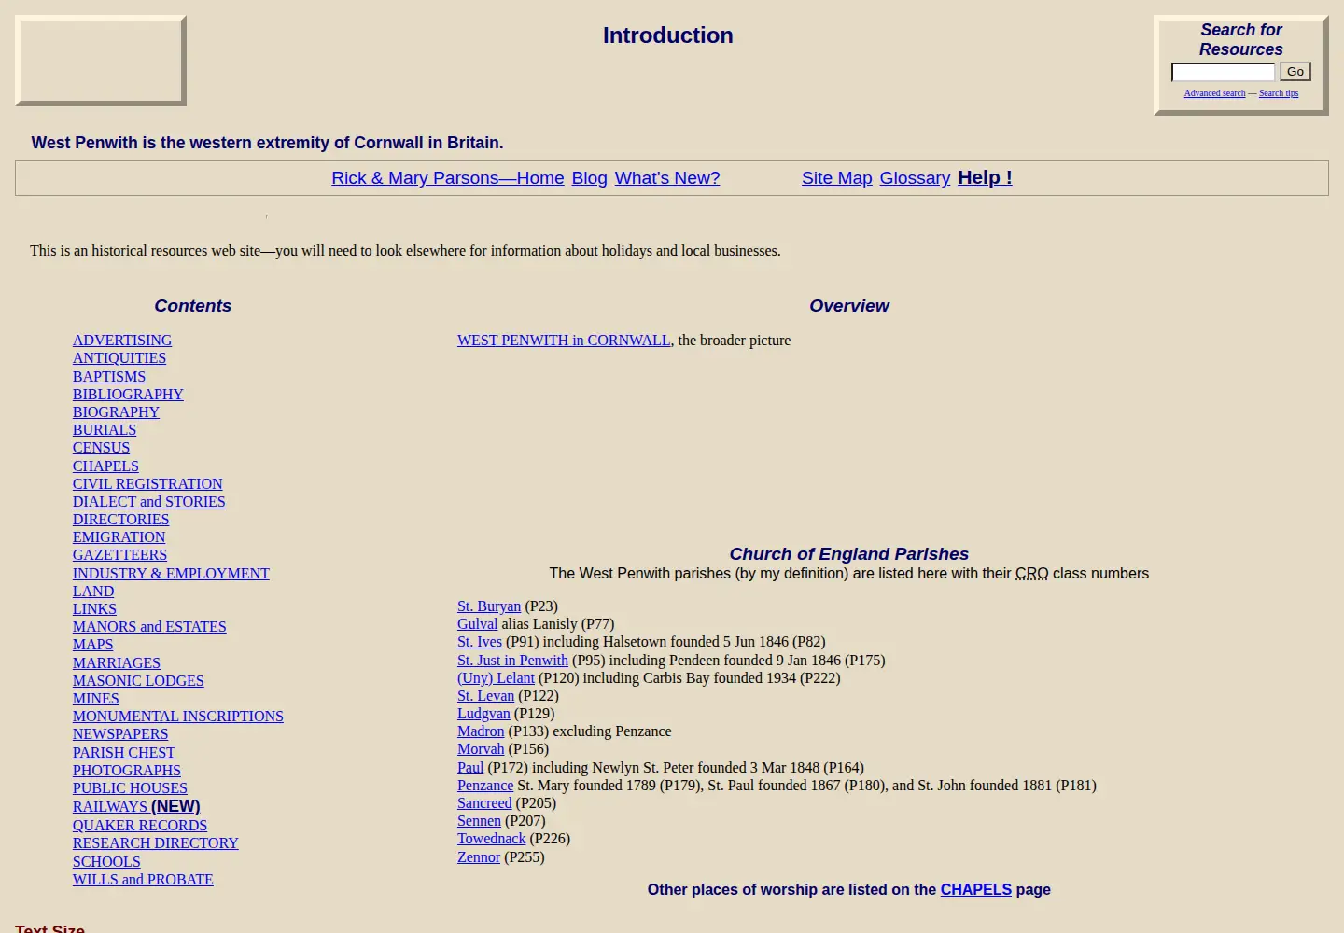Open the MONUMENTAL INSCRIPTIONS link
This screenshot has width=1344, height=933.
click(178, 717)
